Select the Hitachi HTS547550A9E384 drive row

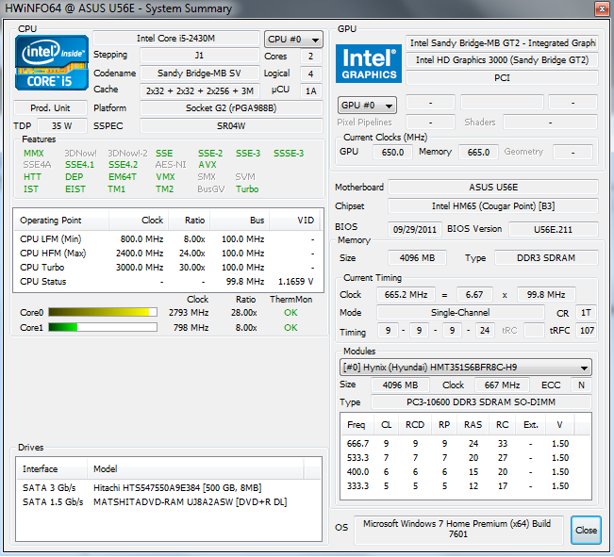[169, 488]
